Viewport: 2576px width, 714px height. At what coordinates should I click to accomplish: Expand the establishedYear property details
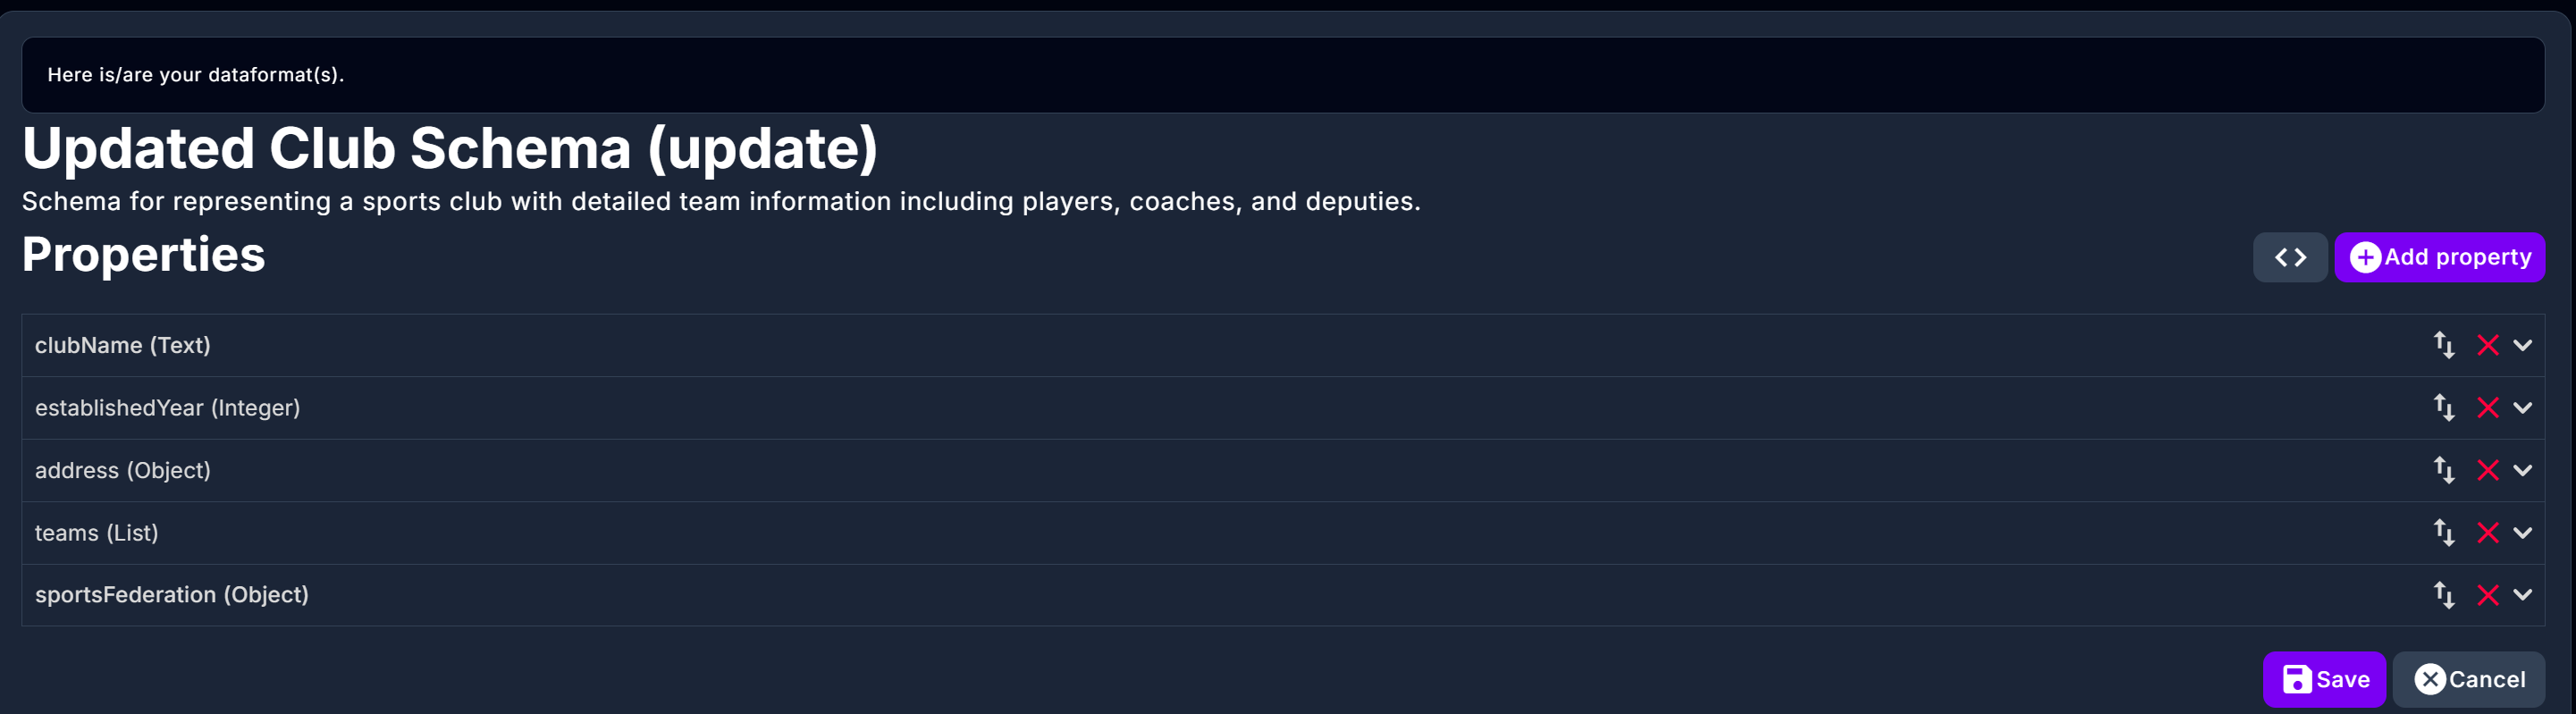tap(2522, 408)
